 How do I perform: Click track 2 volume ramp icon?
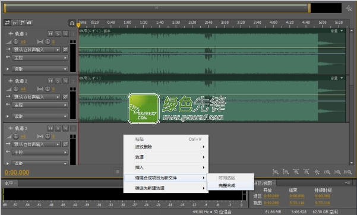[x=9, y=89]
